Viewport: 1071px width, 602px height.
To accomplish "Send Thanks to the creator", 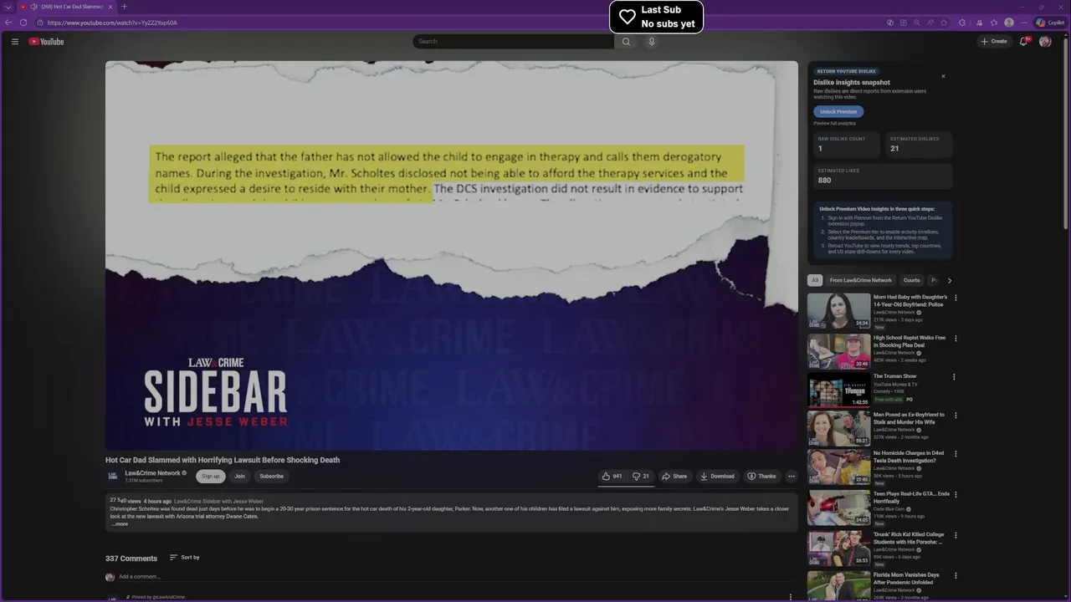I will [x=761, y=477].
